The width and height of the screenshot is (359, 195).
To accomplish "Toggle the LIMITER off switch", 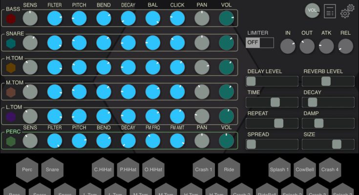I will (260, 42).
